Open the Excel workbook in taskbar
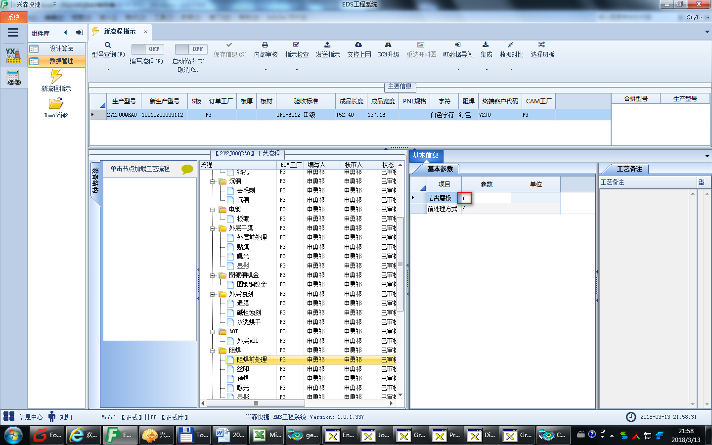This screenshot has height=445, width=712. (267, 435)
